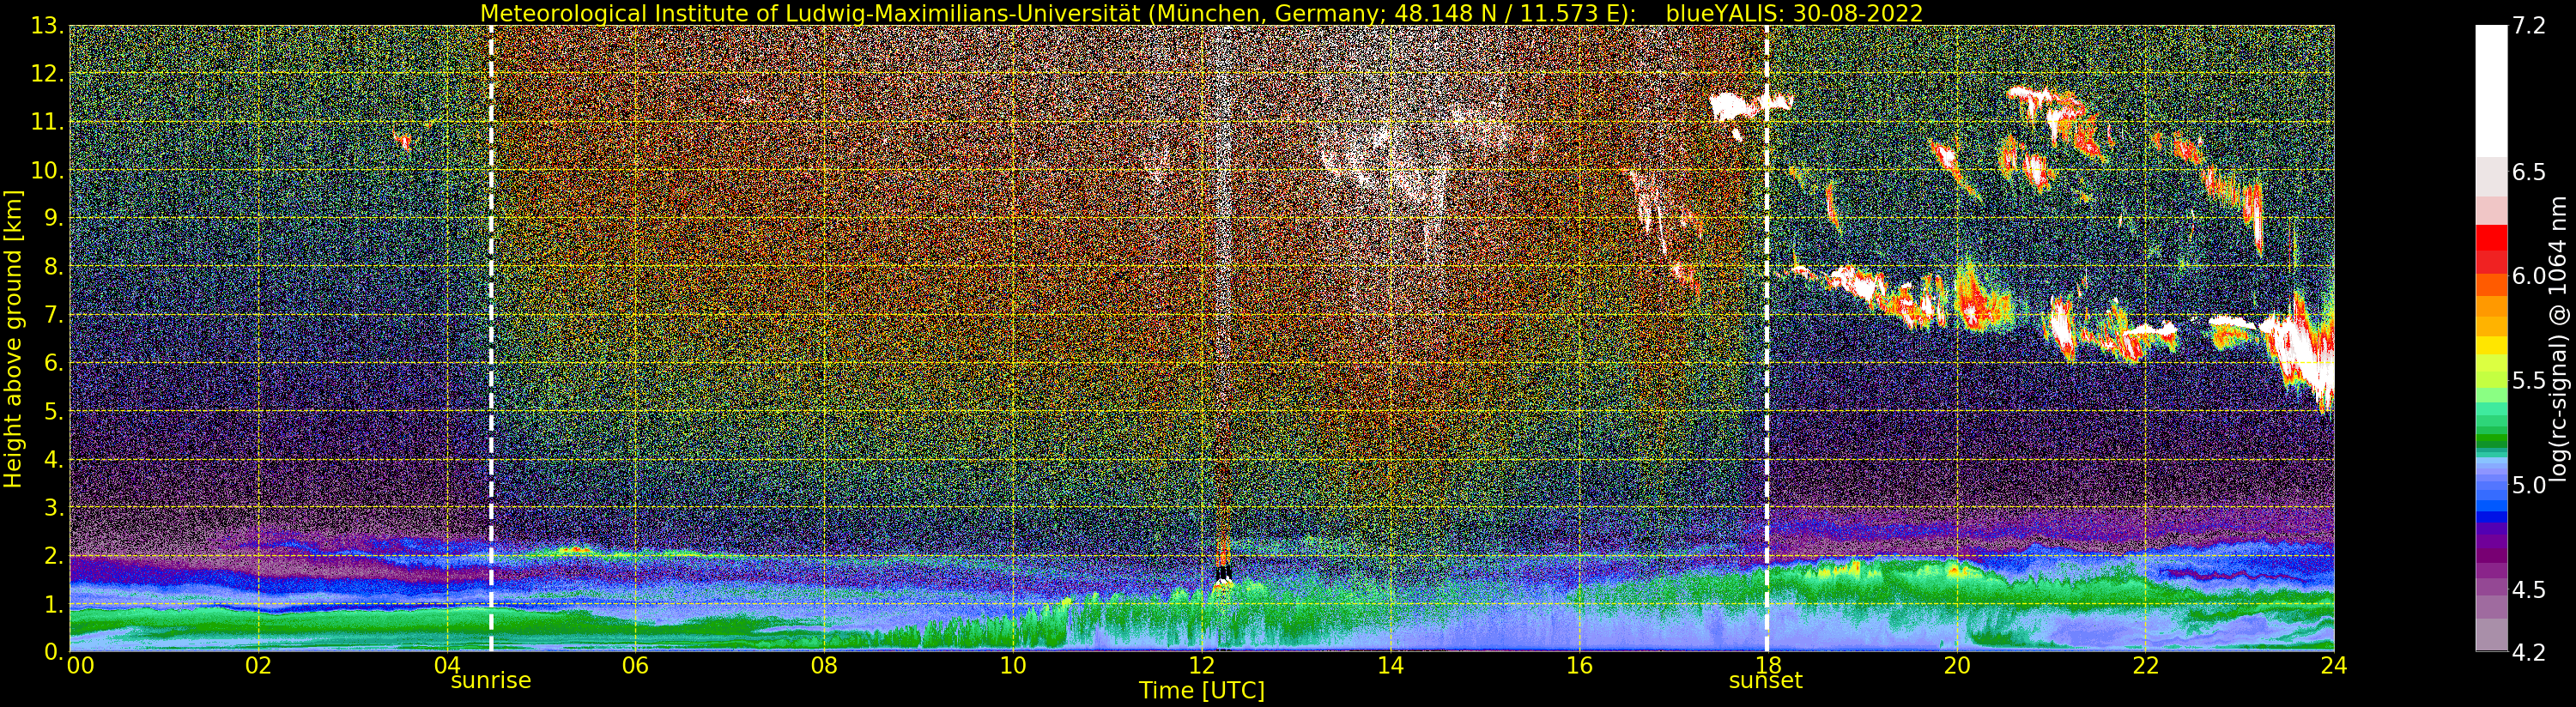Click the '9.' tick on the height axis
The width and height of the screenshot is (2576, 707).
coord(53,218)
